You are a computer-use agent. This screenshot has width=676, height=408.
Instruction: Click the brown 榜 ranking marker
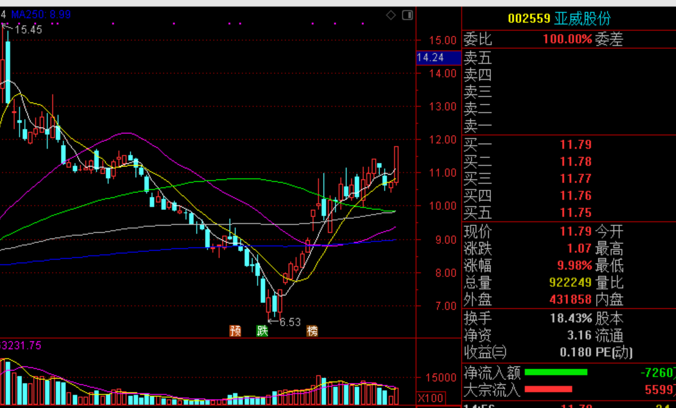[312, 330]
